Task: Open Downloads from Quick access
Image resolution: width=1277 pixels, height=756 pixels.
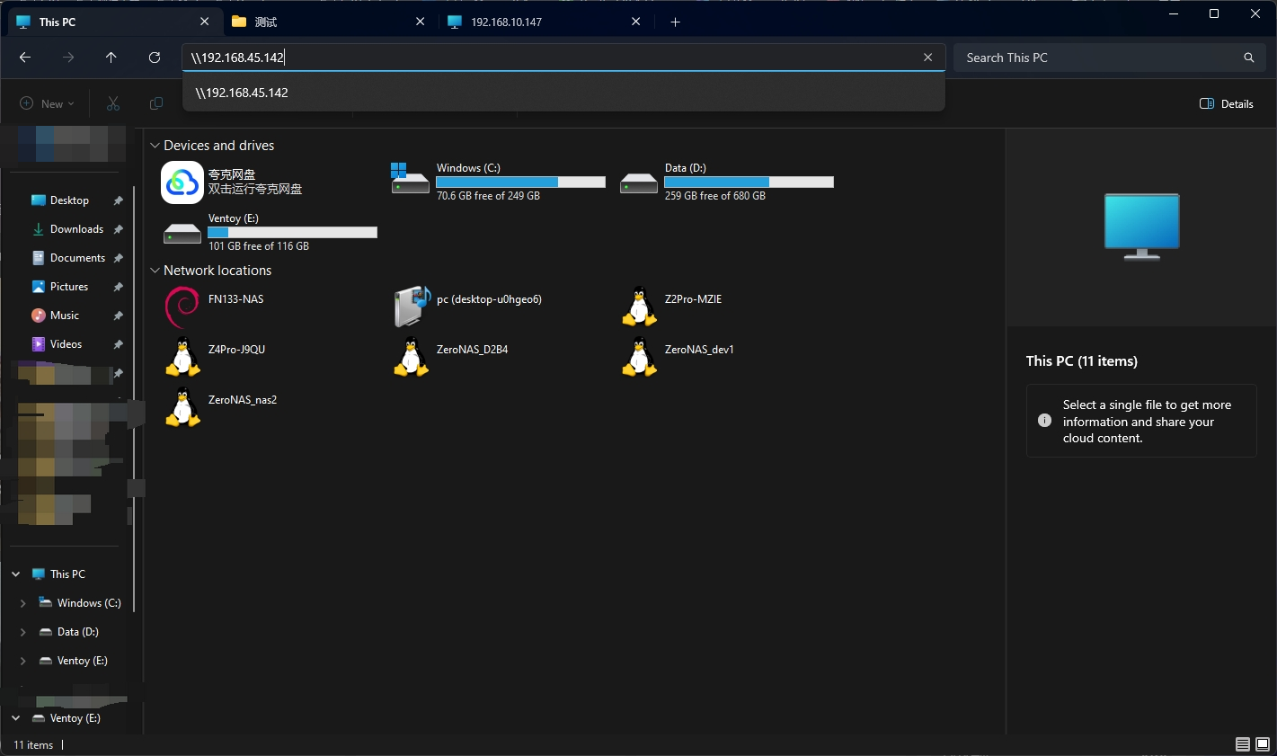Action: coord(69,229)
